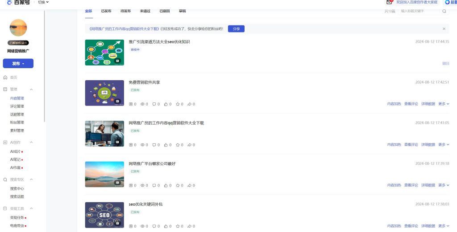The width and height of the screenshot is (457, 232).
Task: Click the star favorite icon for seo优化关键词外包
Action: click(x=178, y=226)
